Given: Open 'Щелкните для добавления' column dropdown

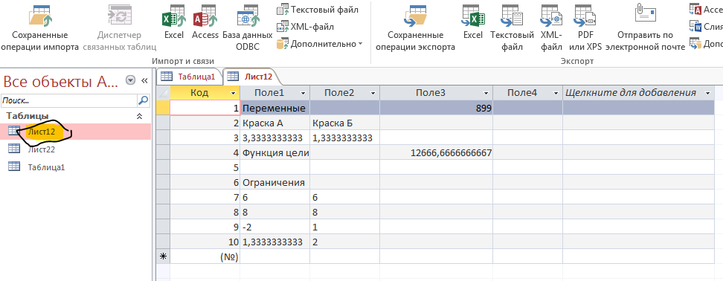Looking at the screenshot, I should point(708,93).
